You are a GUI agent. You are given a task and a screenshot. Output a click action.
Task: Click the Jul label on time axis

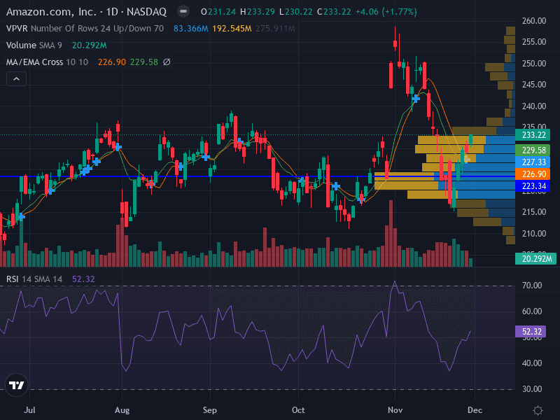(29, 410)
